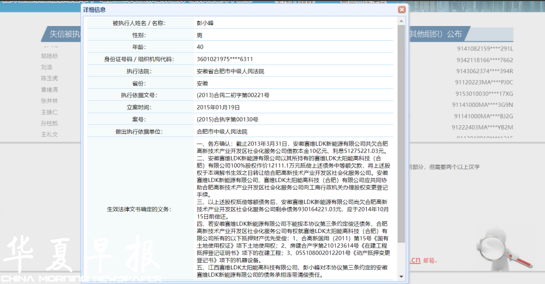Click the ID number 3601021975****6311
The width and height of the screenshot is (545, 284).
224,59
